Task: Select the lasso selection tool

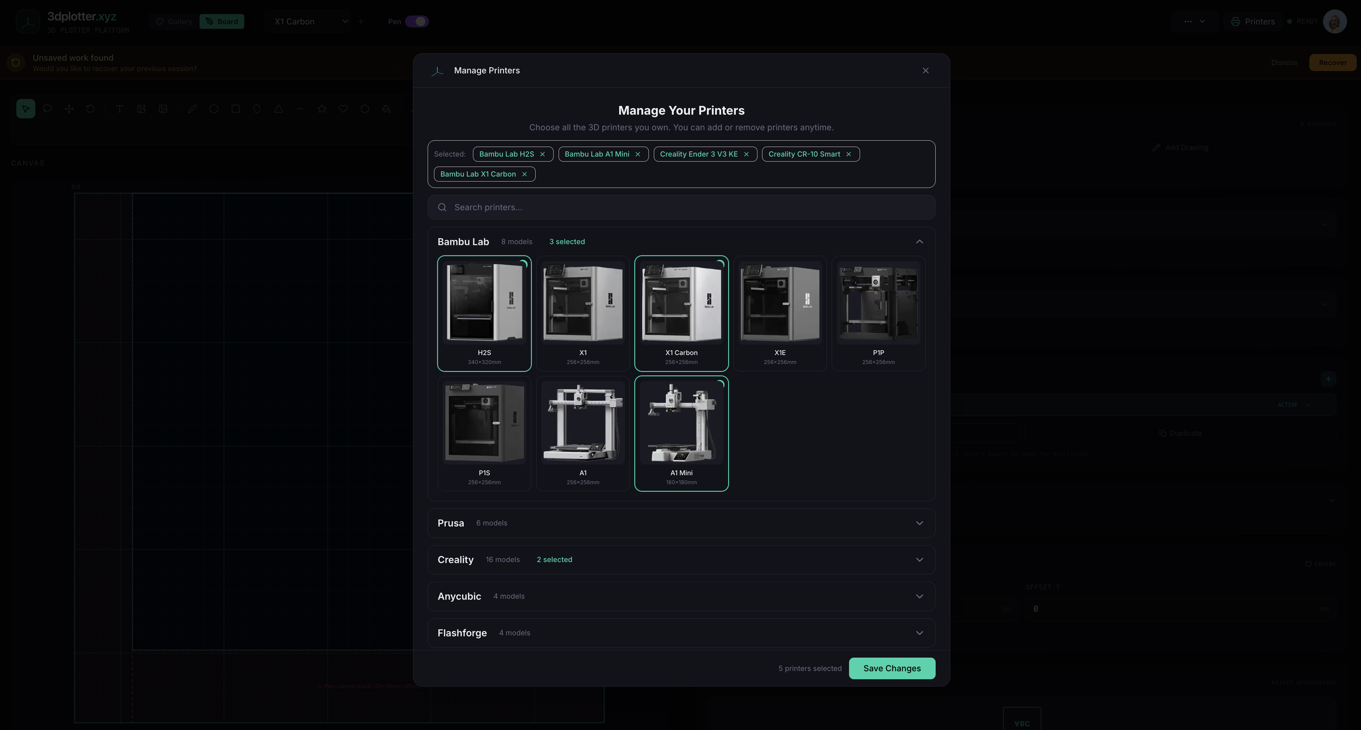Action: tap(47, 109)
